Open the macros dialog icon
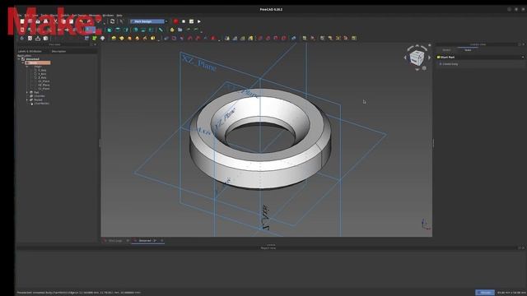This screenshot has height=296, width=527. [191, 21]
